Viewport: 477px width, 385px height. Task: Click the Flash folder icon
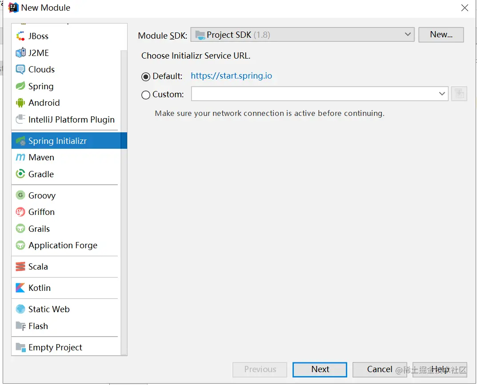click(x=20, y=326)
